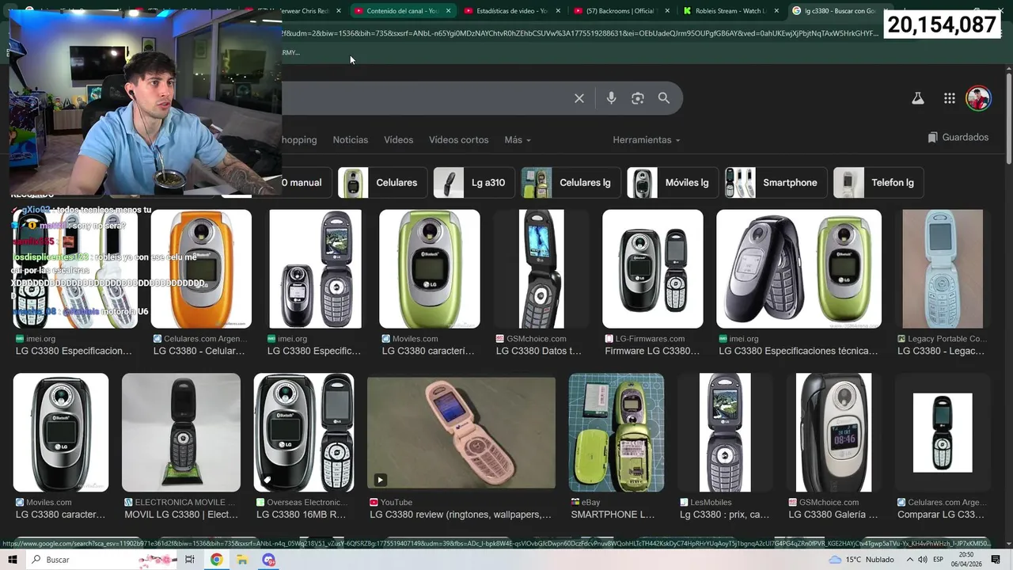Expand the Herramientas tools dropdown

pos(646,140)
